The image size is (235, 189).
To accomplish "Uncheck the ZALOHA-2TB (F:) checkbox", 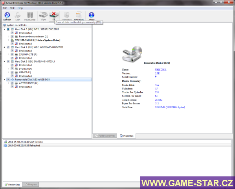I will pos(12,54).
